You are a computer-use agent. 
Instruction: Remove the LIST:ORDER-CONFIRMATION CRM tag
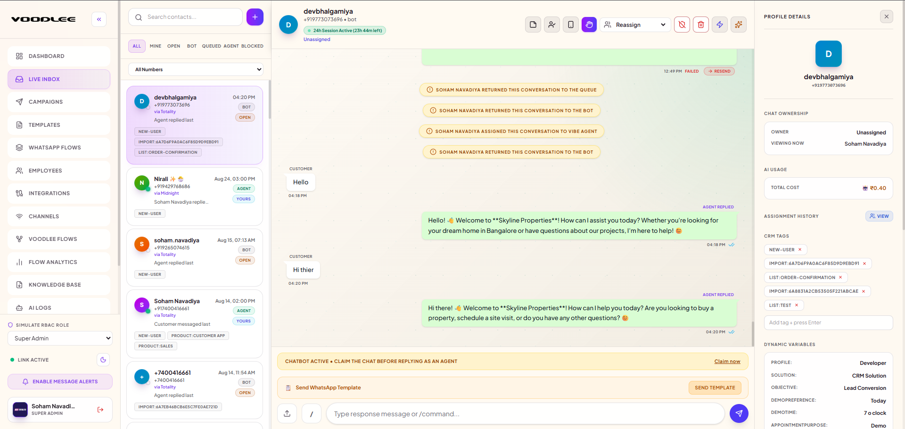pyautogui.click(x=840, y=278)
